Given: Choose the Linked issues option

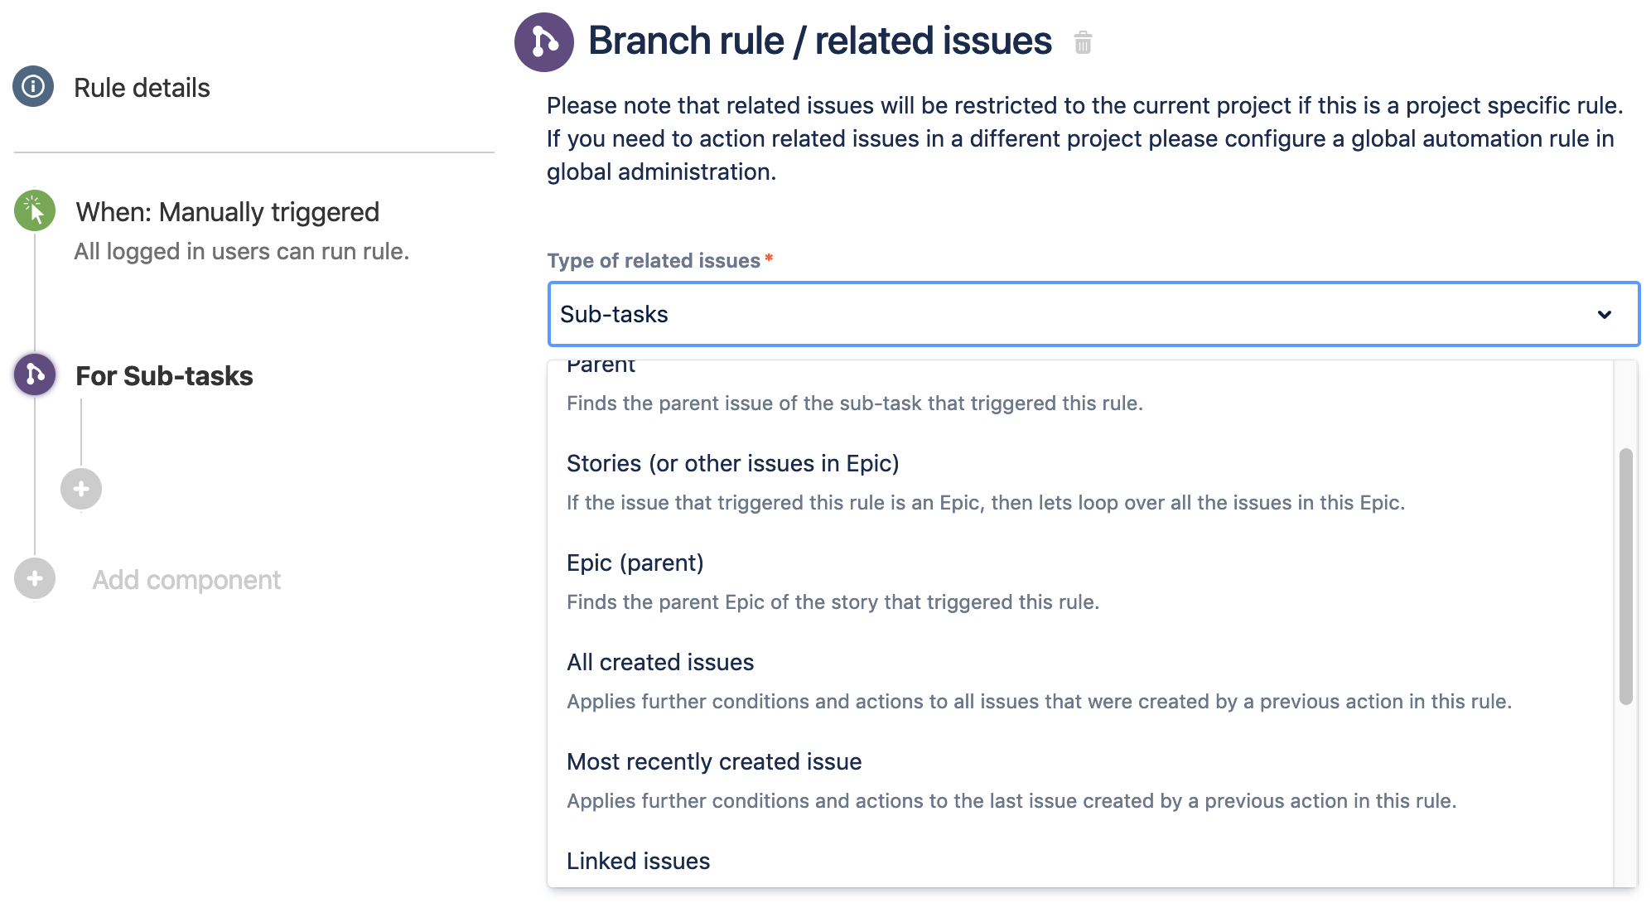Looking at the screenshot, I should (638, 862).
